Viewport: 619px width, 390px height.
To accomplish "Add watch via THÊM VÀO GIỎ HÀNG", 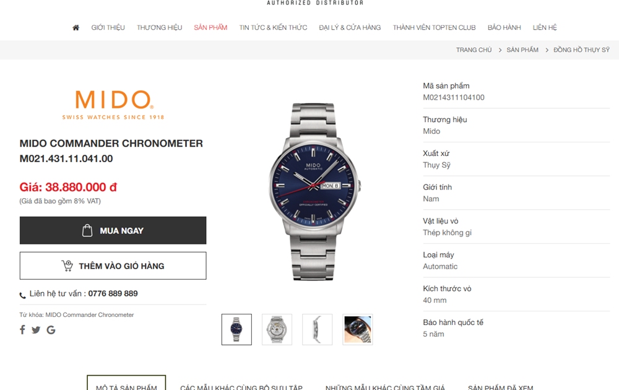I will click(x=113, y=266).
